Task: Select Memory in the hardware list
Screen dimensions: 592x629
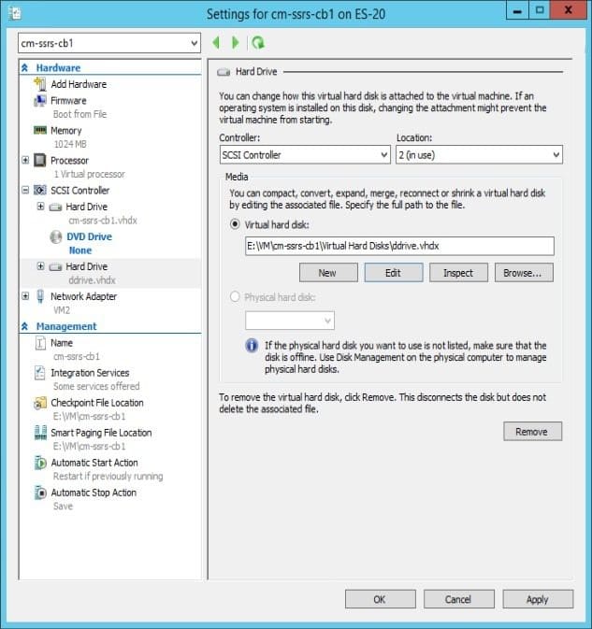Action: coord(66,130)
